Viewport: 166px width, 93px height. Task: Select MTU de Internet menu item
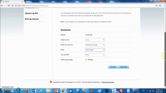[x=32, y=19]
